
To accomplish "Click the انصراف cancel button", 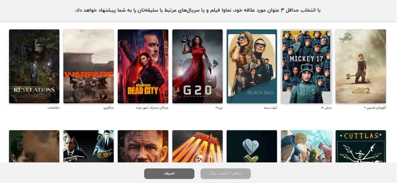I will point(169,174).
